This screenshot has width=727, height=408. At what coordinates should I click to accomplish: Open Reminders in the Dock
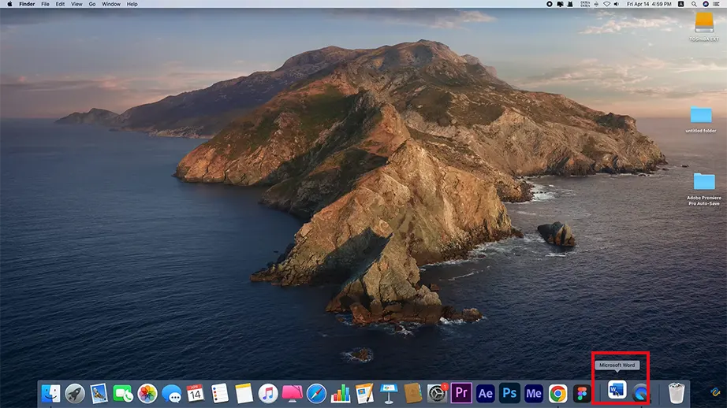pyautogui.click(x=220, y=394)
